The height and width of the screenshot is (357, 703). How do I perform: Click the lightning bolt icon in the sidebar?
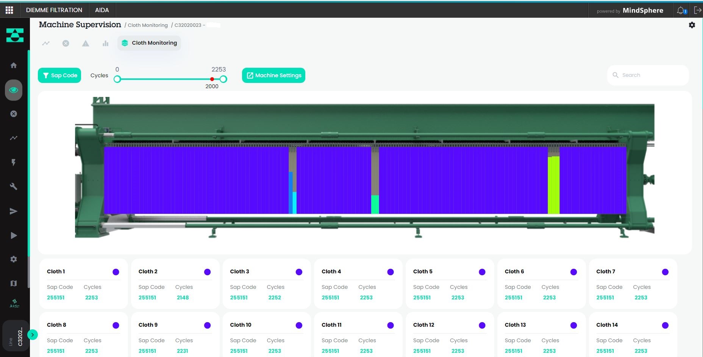(14, 162)
